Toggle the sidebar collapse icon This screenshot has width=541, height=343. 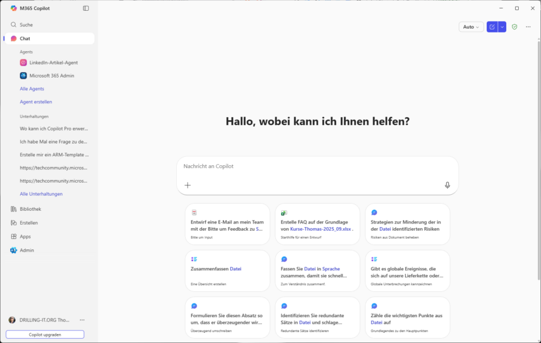86,8
